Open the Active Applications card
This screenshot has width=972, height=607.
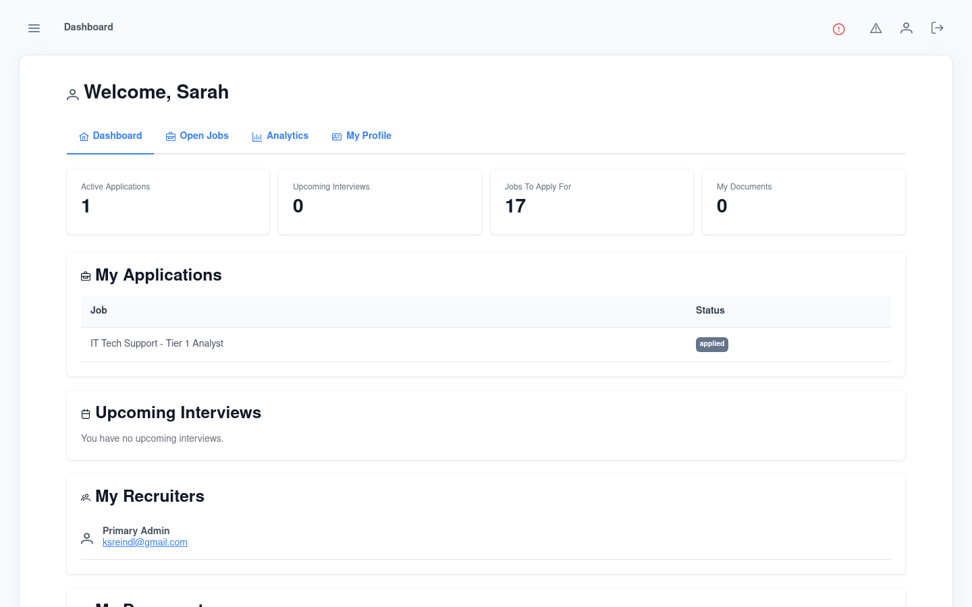click(x=168, y=202)
